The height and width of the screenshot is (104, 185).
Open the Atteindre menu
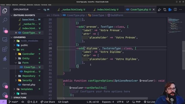click(30, 5)
